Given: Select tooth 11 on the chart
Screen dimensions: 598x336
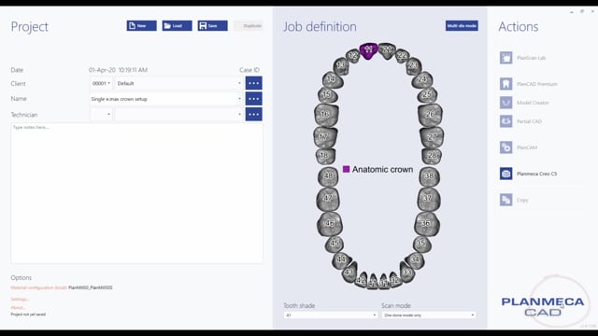Looking at the screenshot, I should 368,50.
